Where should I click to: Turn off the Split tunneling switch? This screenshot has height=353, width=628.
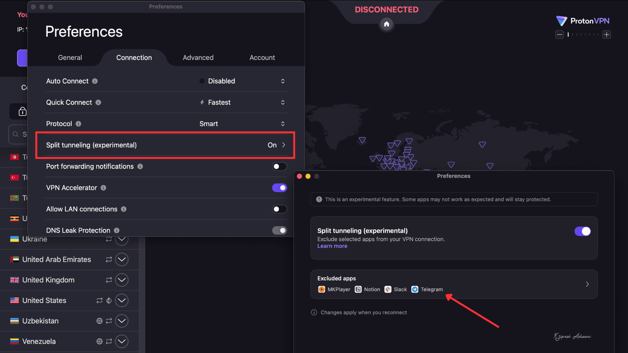pos(583,231)
